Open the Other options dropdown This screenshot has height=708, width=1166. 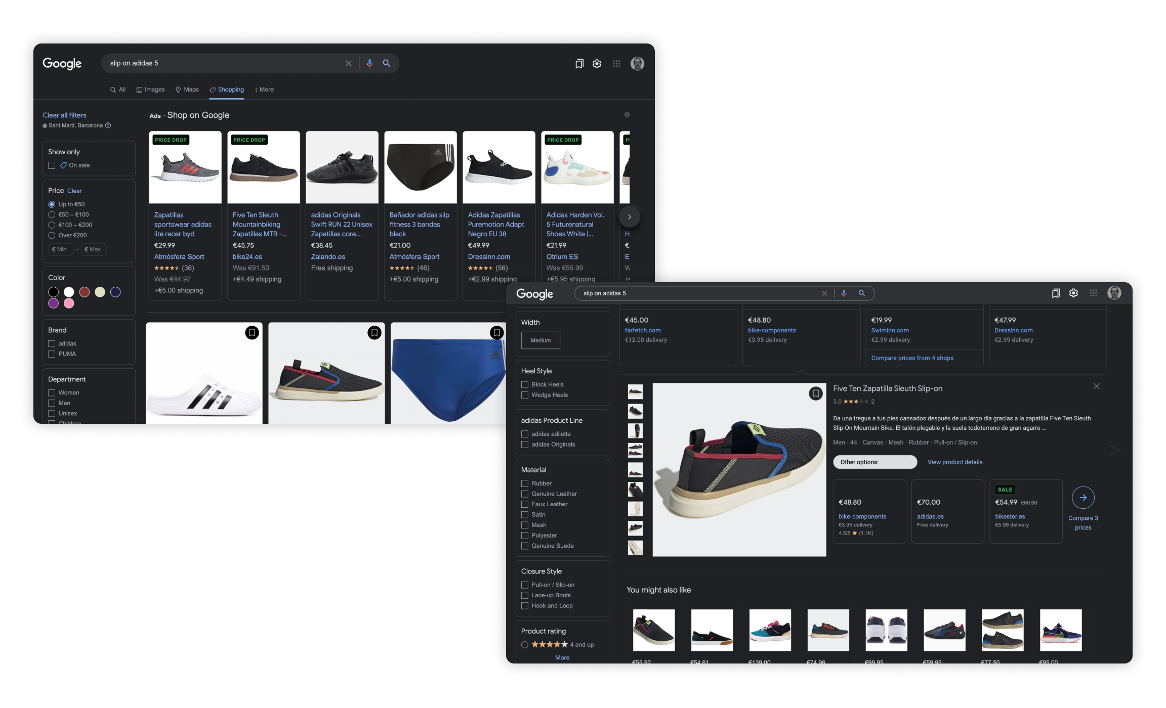[x=874, y=462]
